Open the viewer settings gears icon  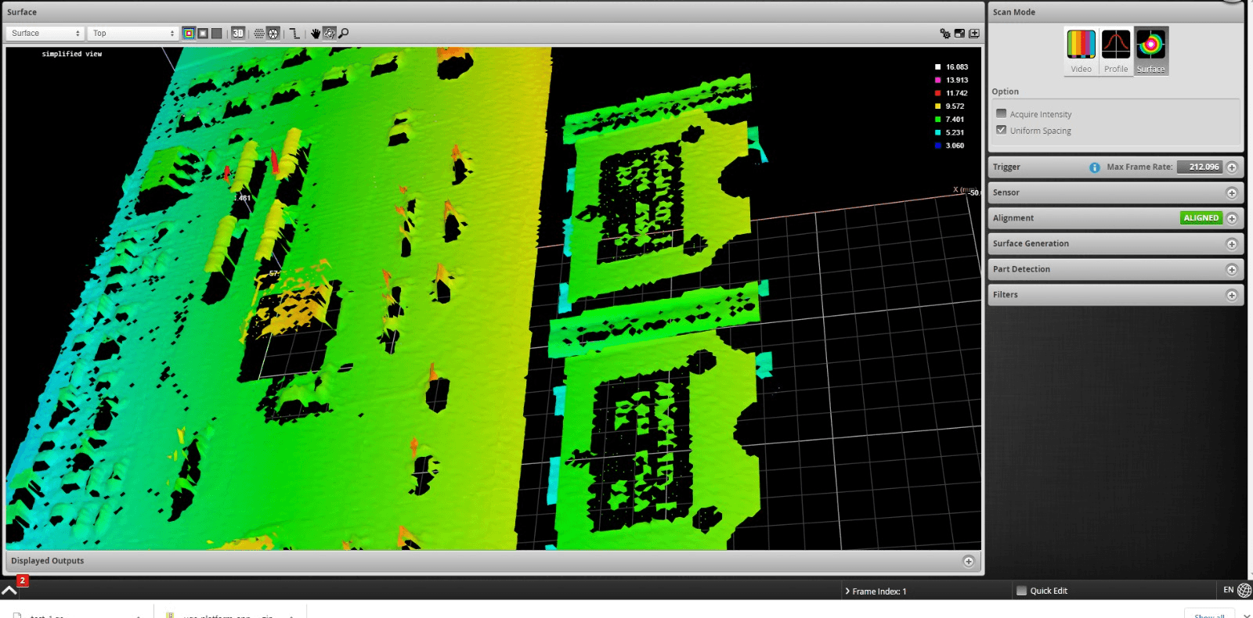pyautogui.click(x=945, y=34)
